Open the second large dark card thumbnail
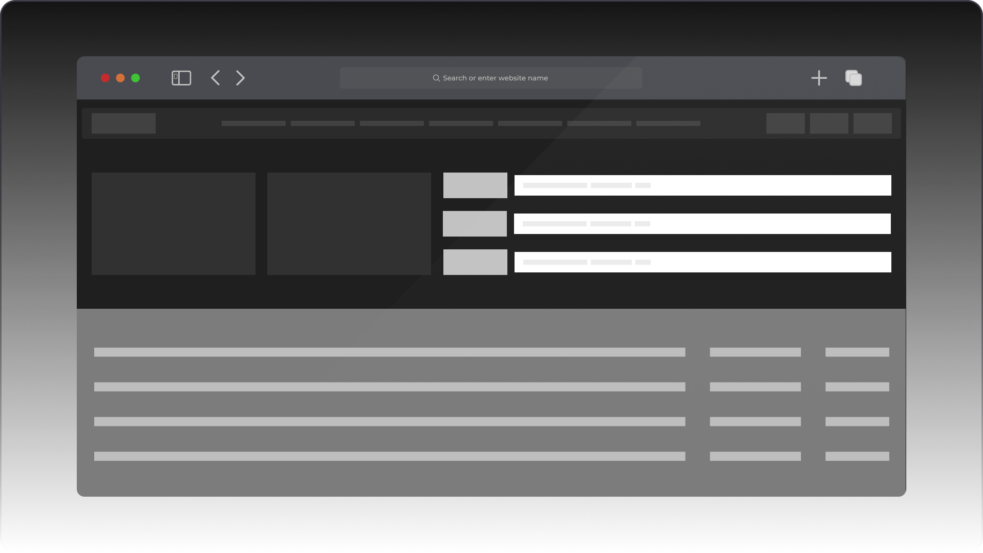Image resolution: width=983 pixels, height=553 pixels. [x=349, y=224]
